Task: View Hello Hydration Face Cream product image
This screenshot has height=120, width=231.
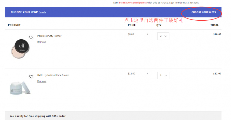Action: (x=20, y=88)
